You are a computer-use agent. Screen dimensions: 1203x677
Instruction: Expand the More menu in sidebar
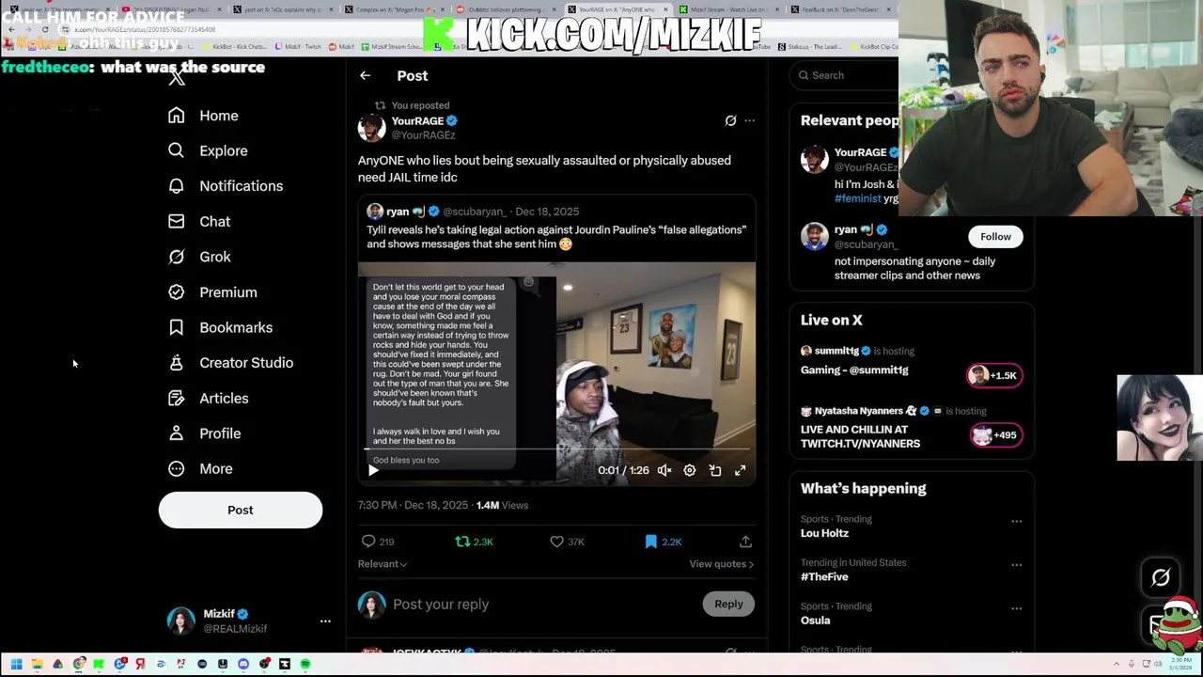[200, 469]
